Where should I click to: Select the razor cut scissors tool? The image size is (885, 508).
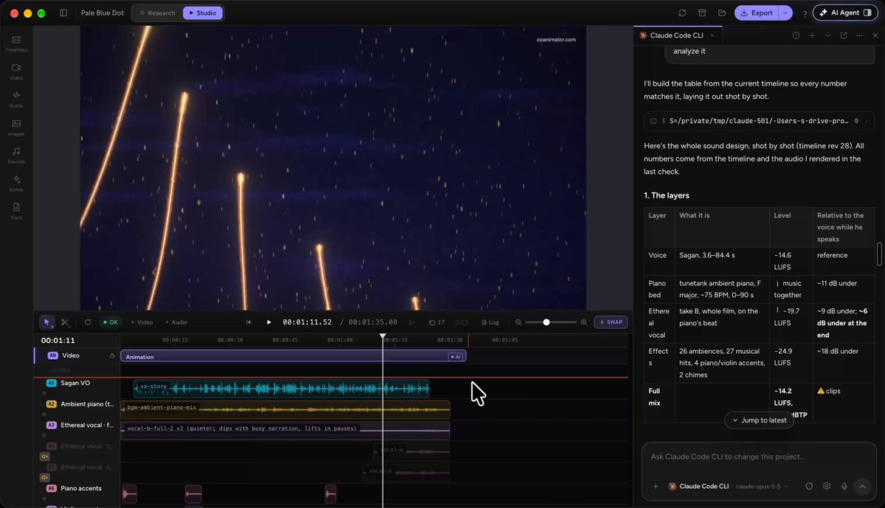tap(65, 322)
